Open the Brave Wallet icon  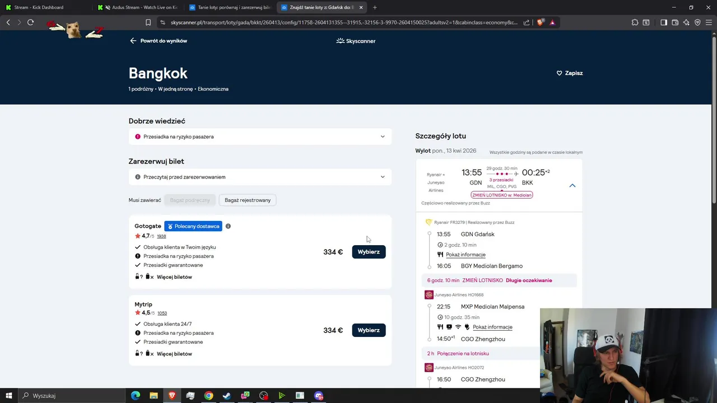click(x=675, y=22)
